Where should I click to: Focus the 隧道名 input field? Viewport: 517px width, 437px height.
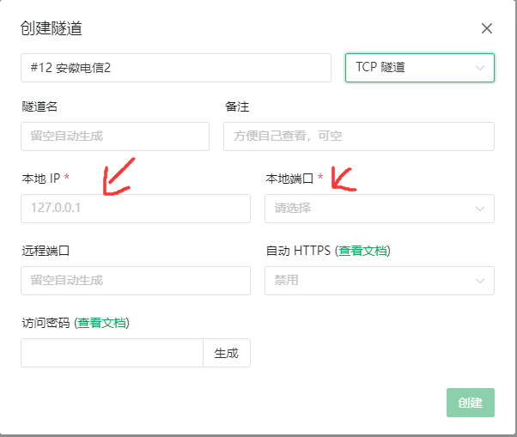tap(115, 137)
